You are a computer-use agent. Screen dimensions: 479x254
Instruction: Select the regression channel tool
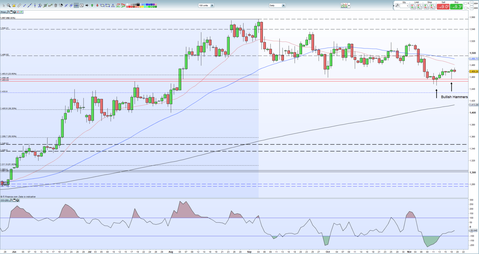pyautogui.click(x=50, y=5)
